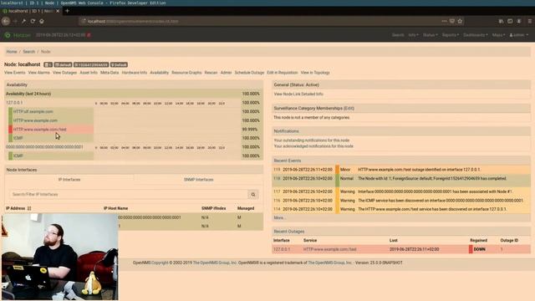
Task: Close the localhorst browser tab
Action: 58,11
